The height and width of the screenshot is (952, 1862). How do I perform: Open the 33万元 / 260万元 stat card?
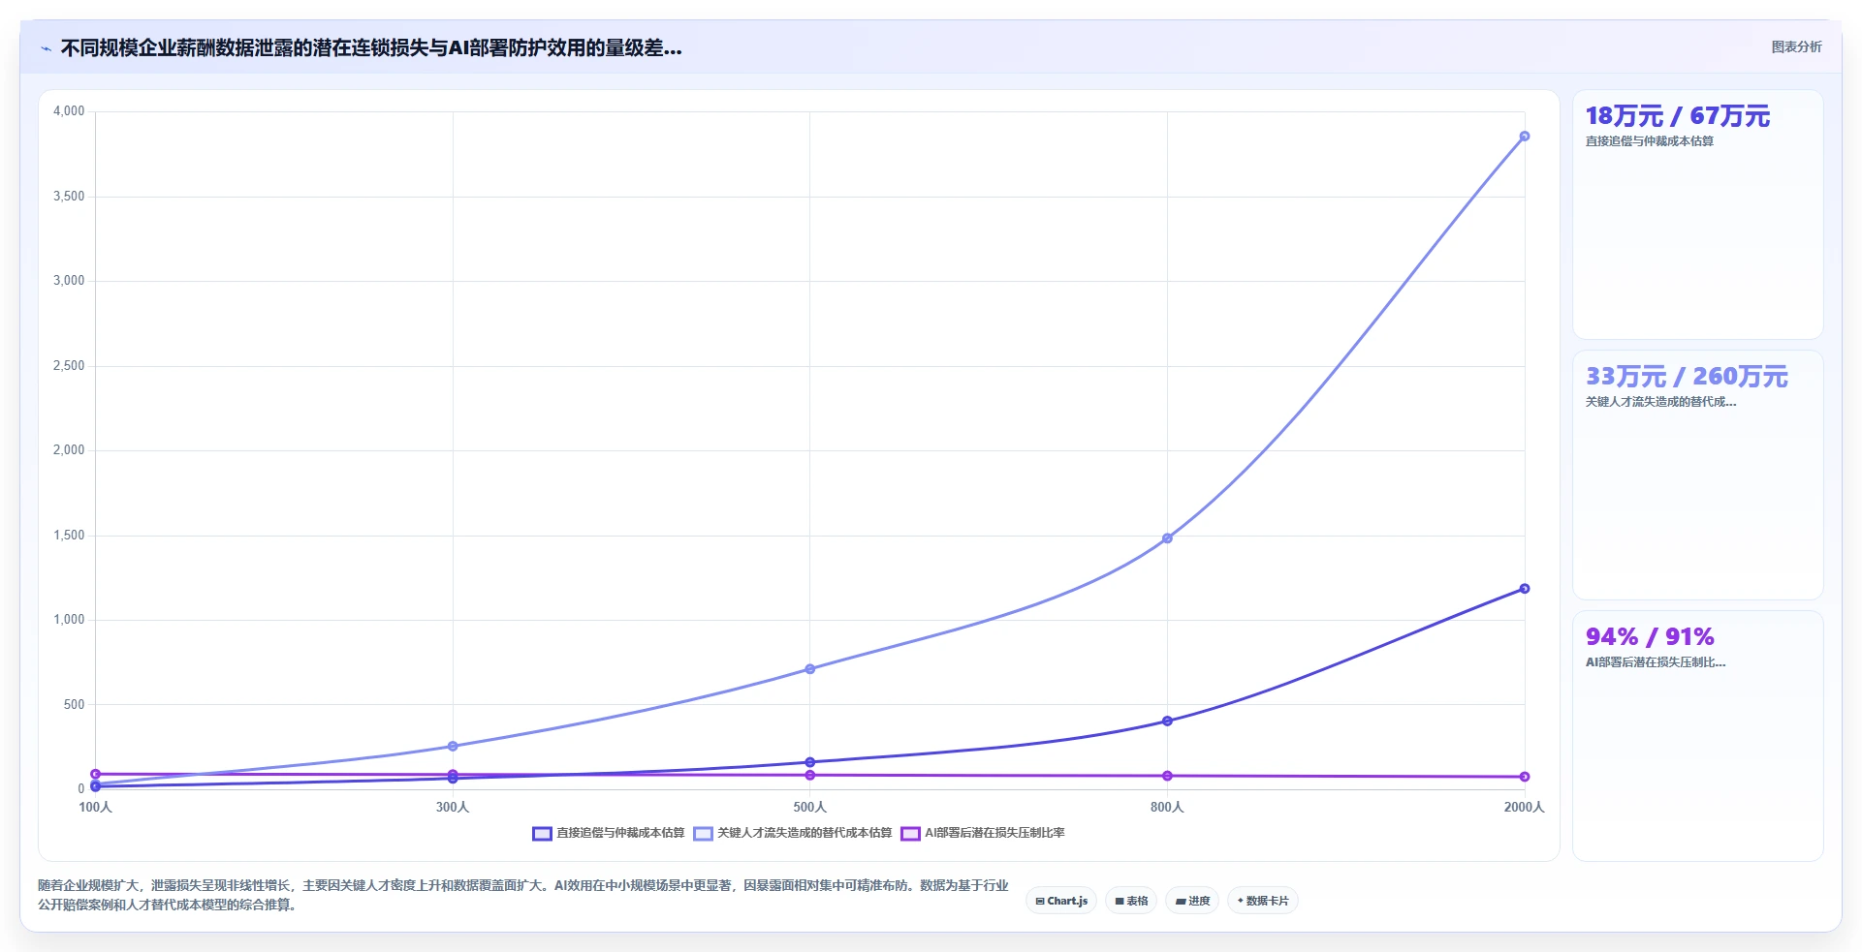(1697, 475)
